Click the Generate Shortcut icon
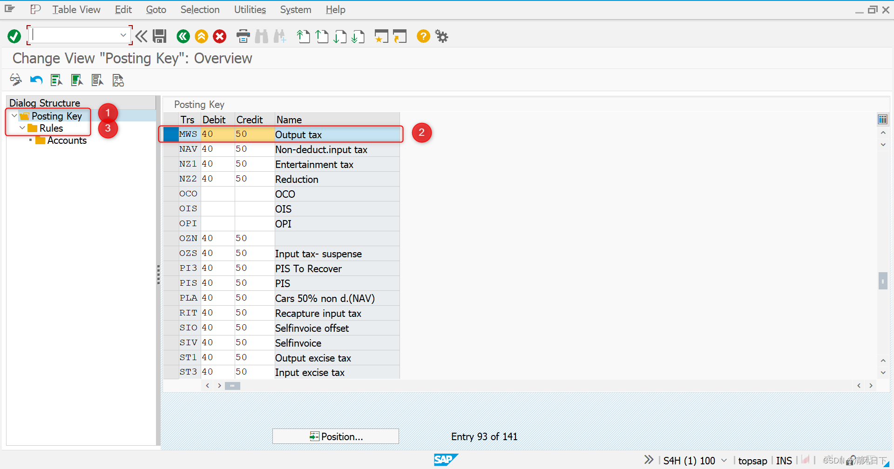Image resolution: width=894 pixels, height=469 pixels. pyautogui.click(x=400, y=36)
